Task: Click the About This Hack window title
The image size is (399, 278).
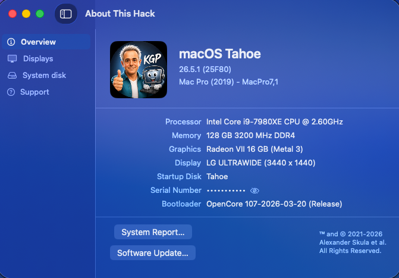Action: [120, 14]
